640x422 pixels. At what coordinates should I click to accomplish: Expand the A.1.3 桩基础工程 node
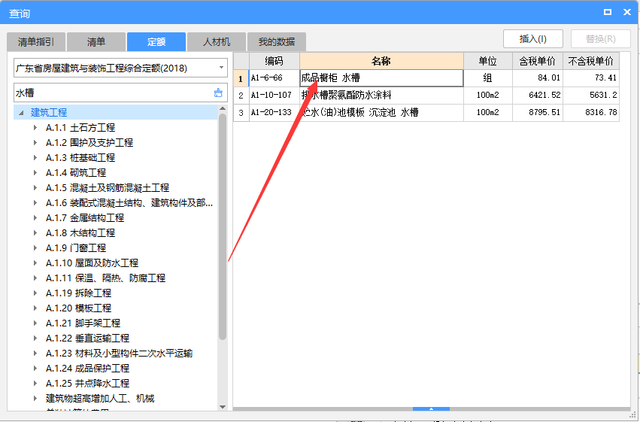[35, 157]
